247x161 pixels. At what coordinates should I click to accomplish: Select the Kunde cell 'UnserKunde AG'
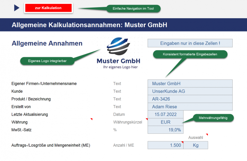pos(190,91)
